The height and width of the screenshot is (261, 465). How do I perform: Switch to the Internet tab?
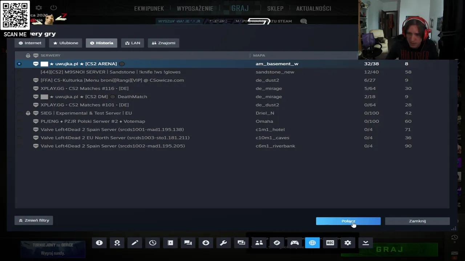tap(30, 43)
